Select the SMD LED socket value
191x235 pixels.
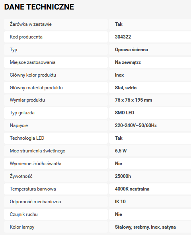[x=125, y=113]
